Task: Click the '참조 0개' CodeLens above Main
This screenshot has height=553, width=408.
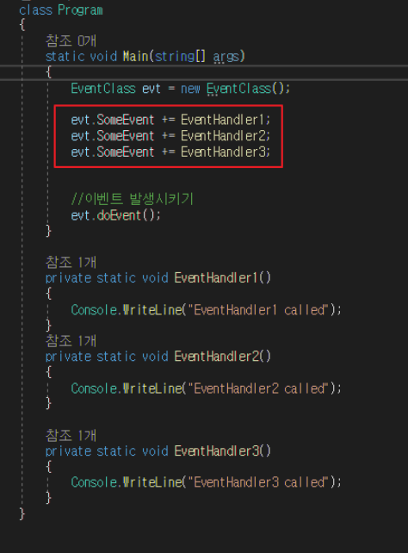Action: (71, 40)
